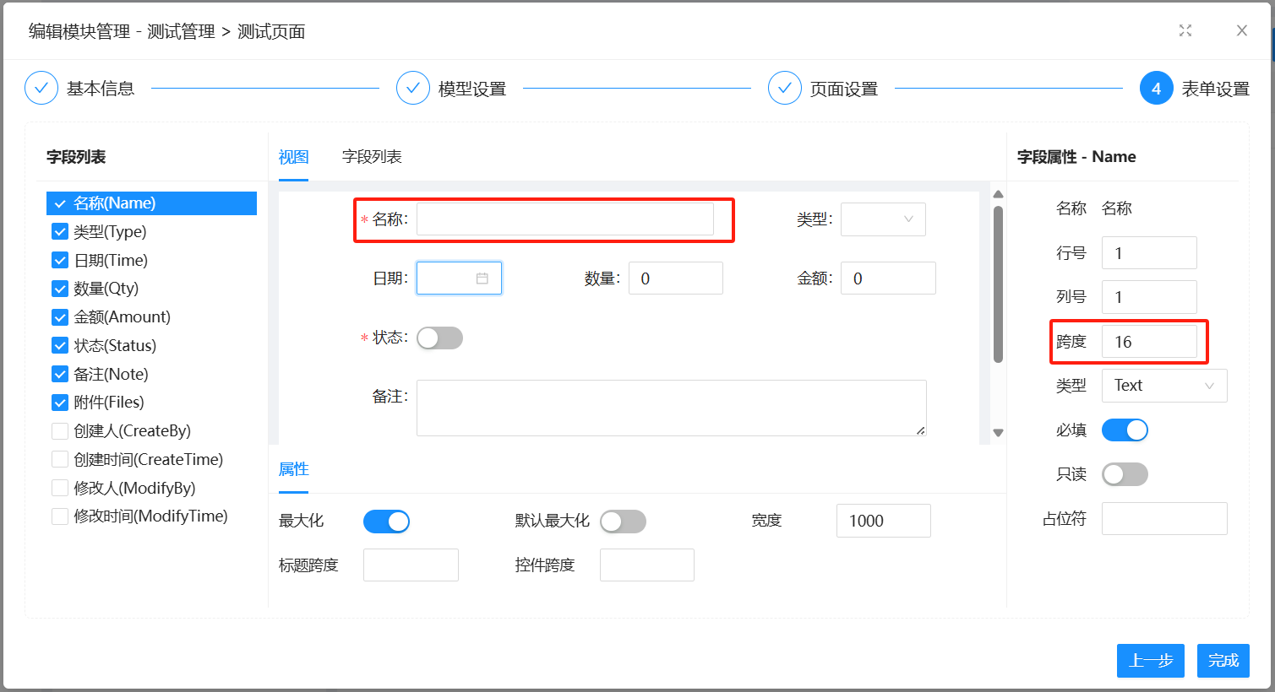This screenshot has height=692, width=1275.
Task: Click the scroll down arrow of form view
Action: [998, 433]
